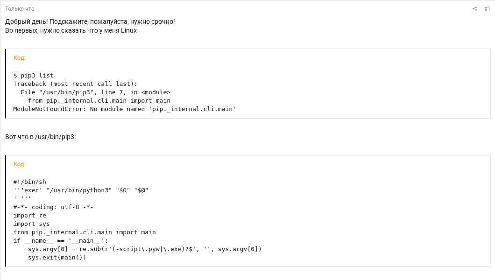Click the share icon of the post
495x280 pixels.
(474, 8)
